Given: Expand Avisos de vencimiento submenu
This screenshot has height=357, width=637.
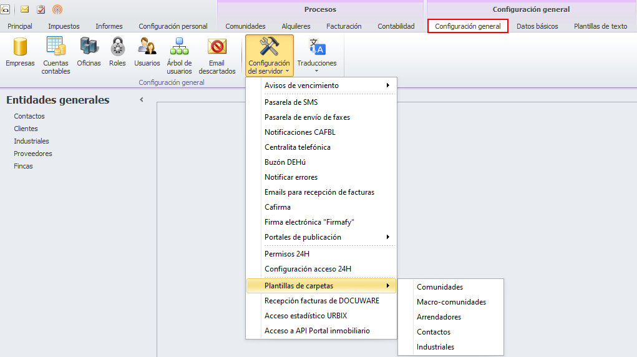Looking at the screenshot, I should [321, 86].
